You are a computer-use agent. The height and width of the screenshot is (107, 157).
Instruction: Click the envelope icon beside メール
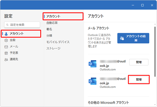pos(6,47)
